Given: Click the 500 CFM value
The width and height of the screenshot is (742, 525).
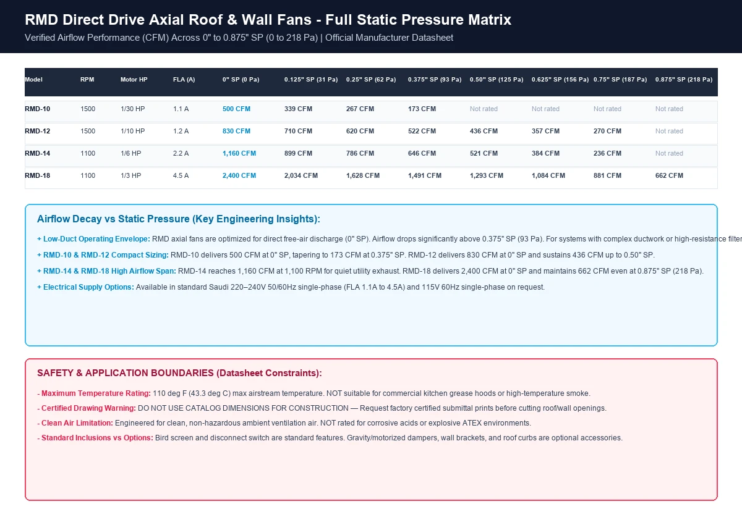Looking at the screenshot, I should pos(237,109).
